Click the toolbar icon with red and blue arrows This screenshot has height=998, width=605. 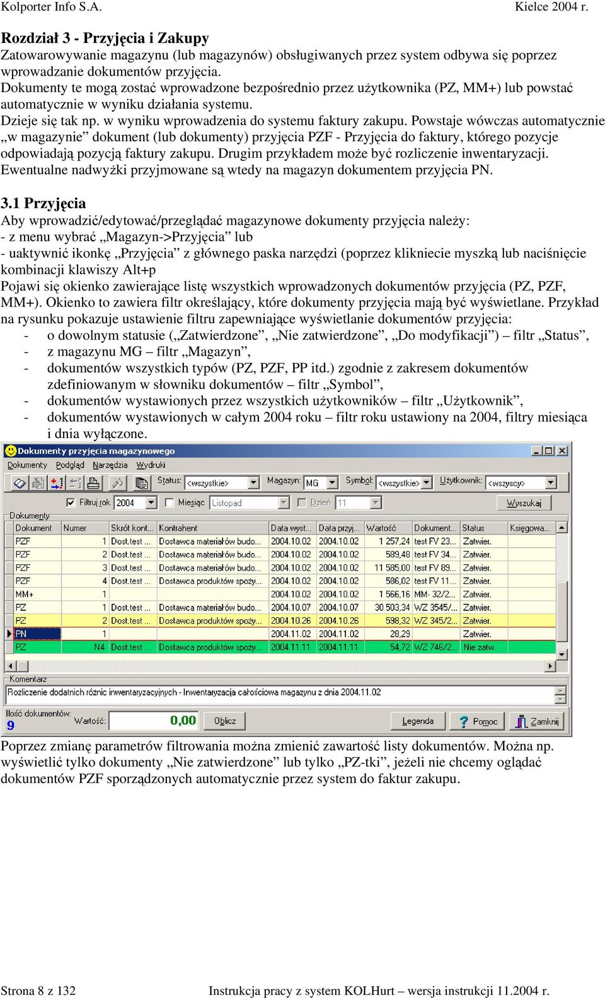point(56,483)
